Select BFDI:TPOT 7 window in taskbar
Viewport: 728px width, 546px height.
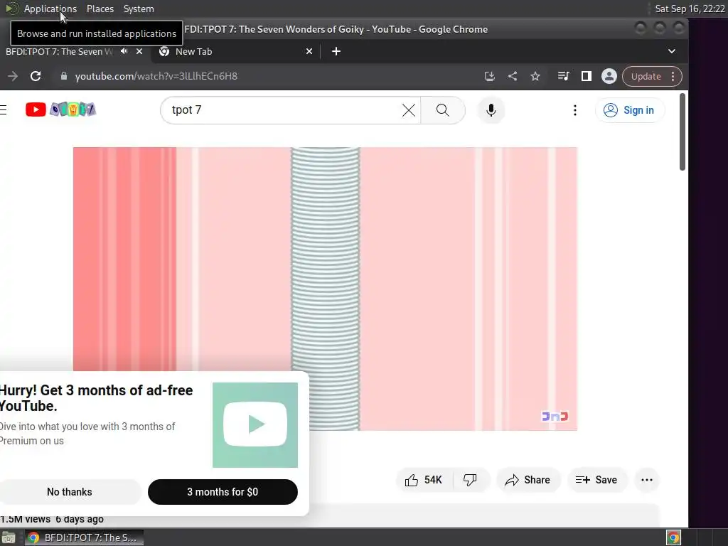pyautogui.click(x=84, y=537)
